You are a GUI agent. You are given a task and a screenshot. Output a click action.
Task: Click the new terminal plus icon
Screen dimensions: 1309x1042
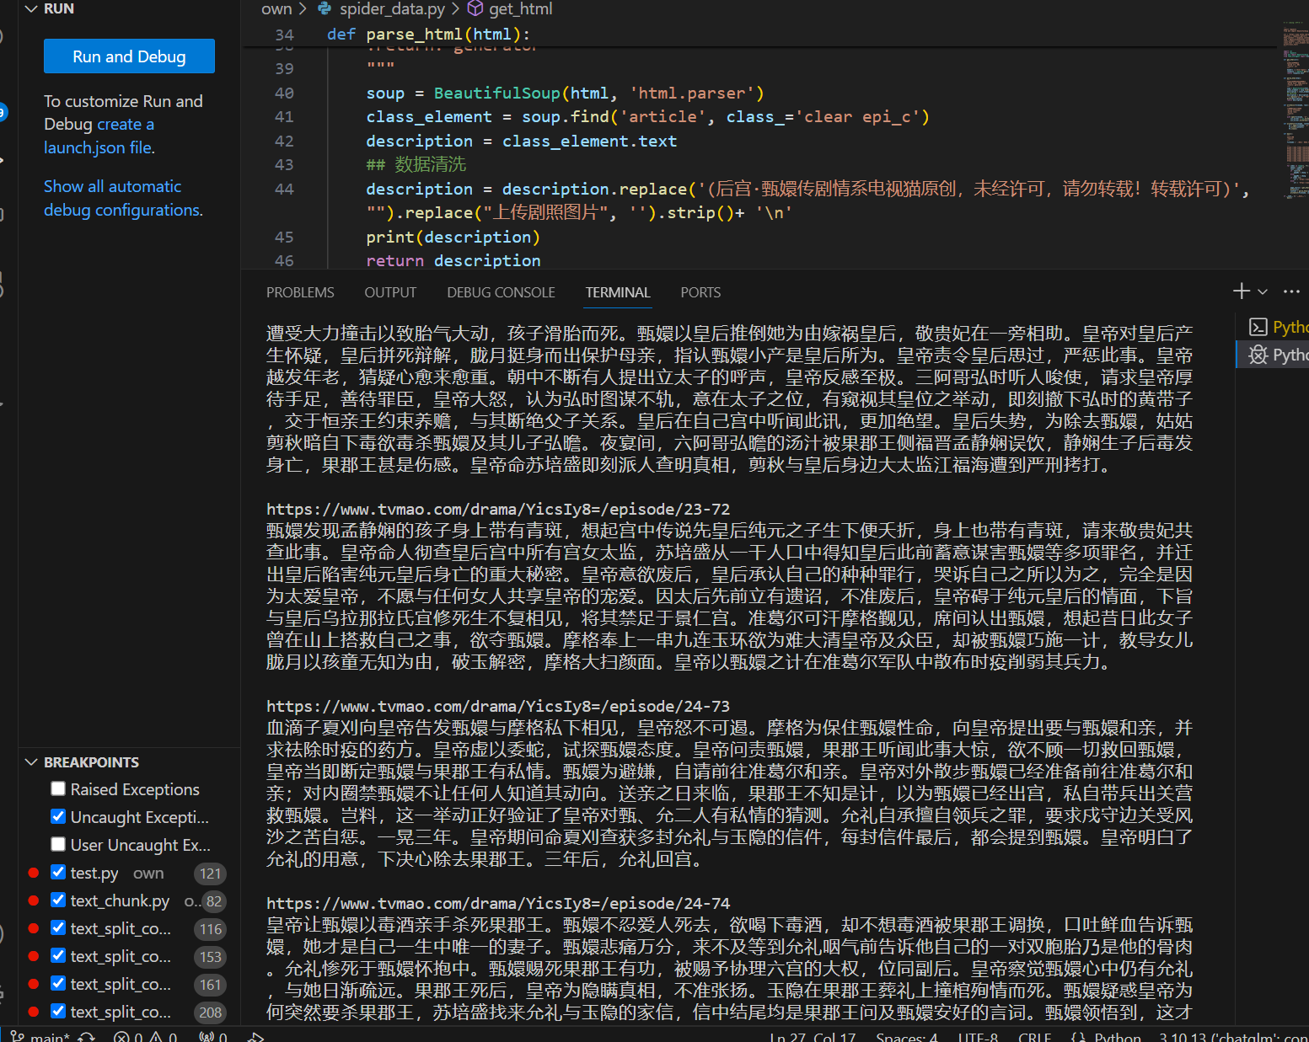tap(1241, 291)
